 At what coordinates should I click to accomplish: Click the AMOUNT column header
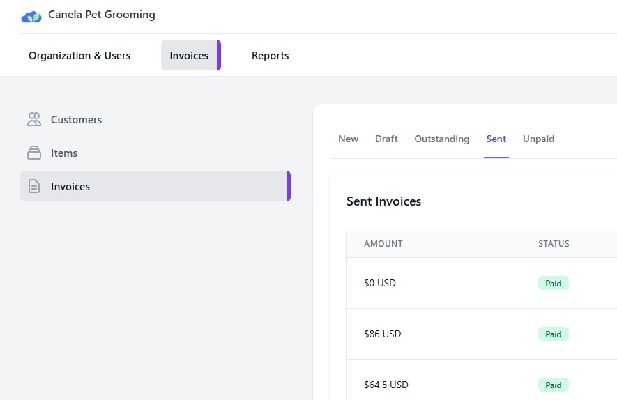click(x=383, y=243)
